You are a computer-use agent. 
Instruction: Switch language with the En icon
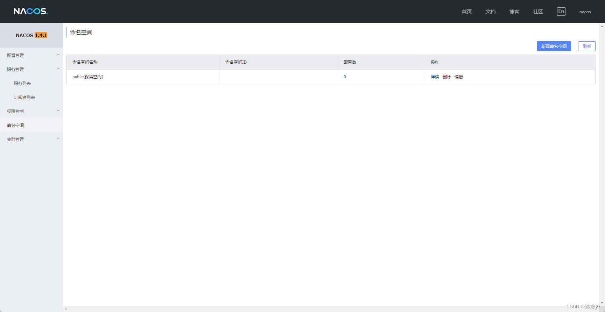561,11
